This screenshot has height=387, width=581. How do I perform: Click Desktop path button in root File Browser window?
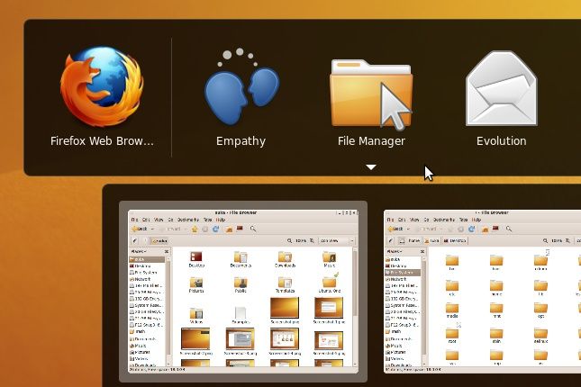(x=455, y=240)
